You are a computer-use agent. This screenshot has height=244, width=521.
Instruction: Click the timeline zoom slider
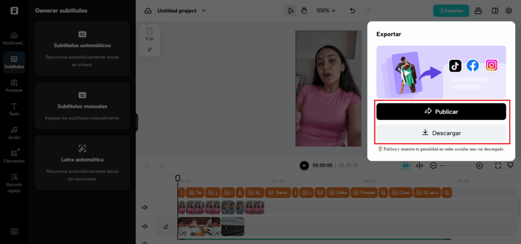pos(456,166)
